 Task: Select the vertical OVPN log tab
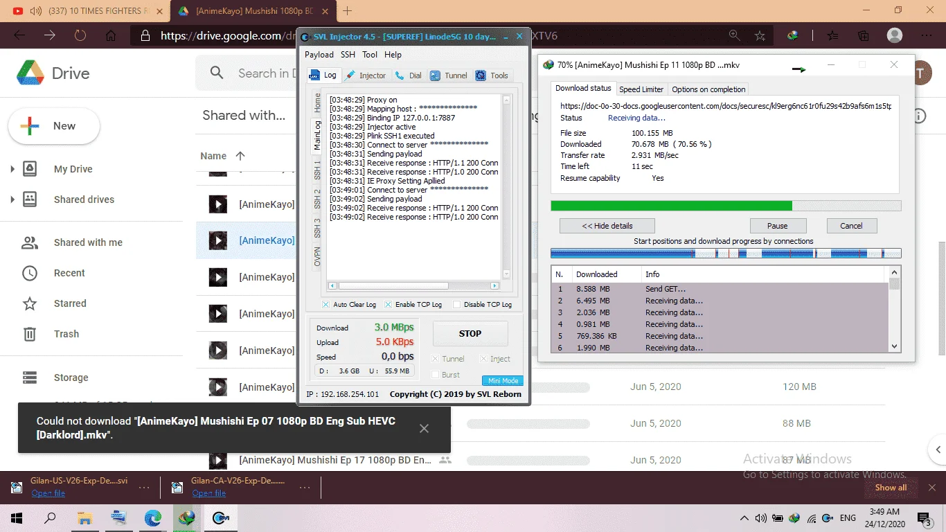pos(317,258)
